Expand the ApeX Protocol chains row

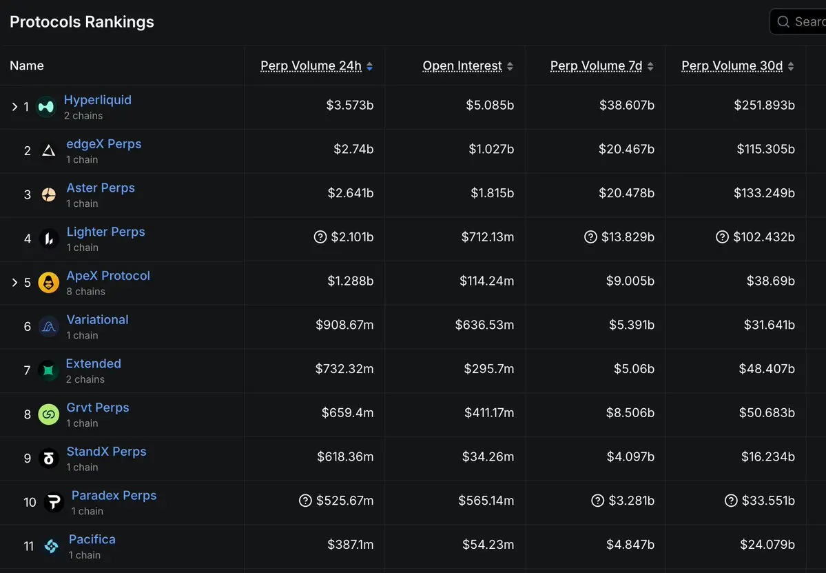[x=14, y=282]
